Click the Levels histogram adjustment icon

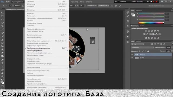click(x=149, y=31)
